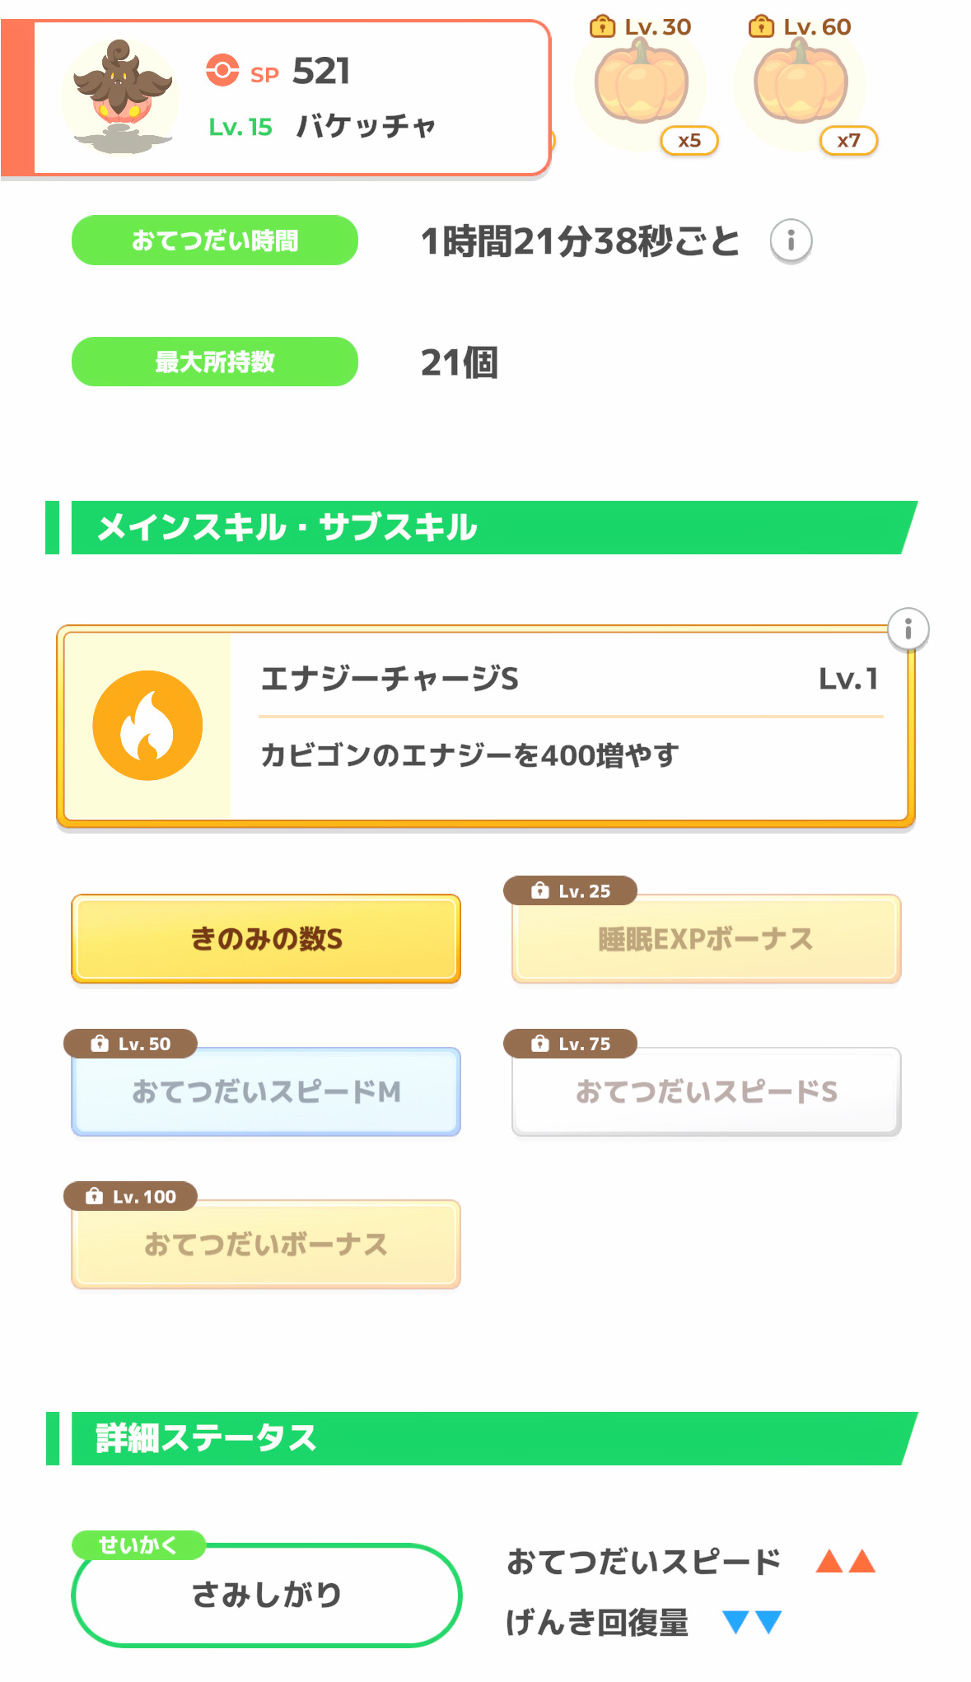Tap the 最大所持数 green label

pyautogui.click(x=215, y=362)
